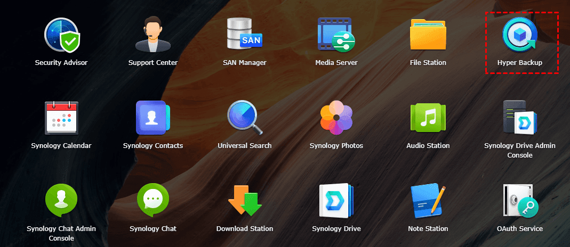The image size is (570, 247).
Task: Open Synology Calendar
Action: pos(61,118)
